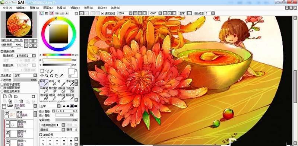Viewport: 298px width, 146px height.
Task: Click the navigator zoom out button
Action: 26,41
